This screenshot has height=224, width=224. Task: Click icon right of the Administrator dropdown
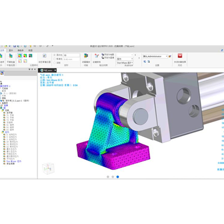[x=170, y=56]
